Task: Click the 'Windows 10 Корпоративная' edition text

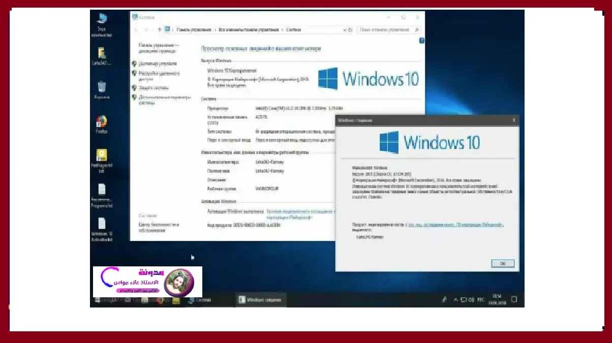Action: [x=232, y=71]
